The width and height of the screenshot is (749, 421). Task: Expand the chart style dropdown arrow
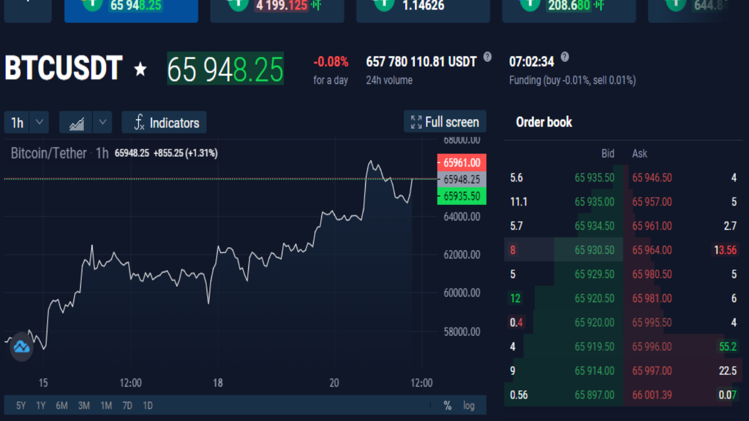coord(103,122)
